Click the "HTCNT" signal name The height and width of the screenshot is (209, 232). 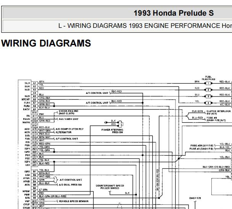coord(26,100)
